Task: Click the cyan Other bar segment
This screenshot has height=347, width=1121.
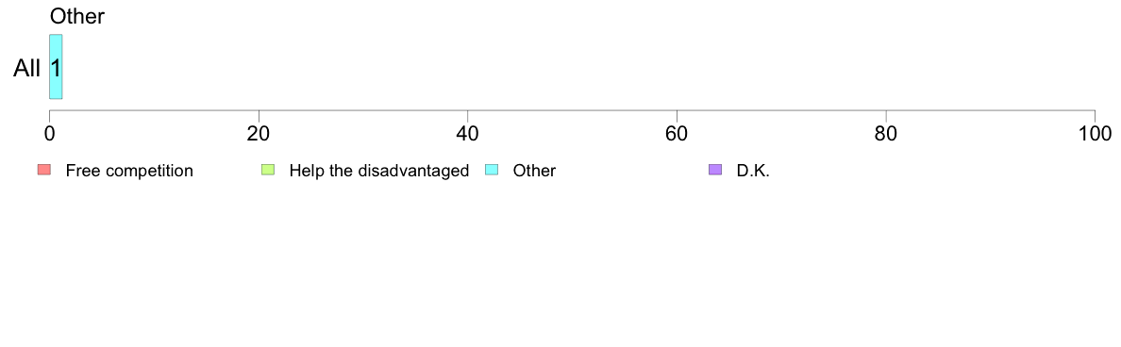Action: click(x=56, y=66)
